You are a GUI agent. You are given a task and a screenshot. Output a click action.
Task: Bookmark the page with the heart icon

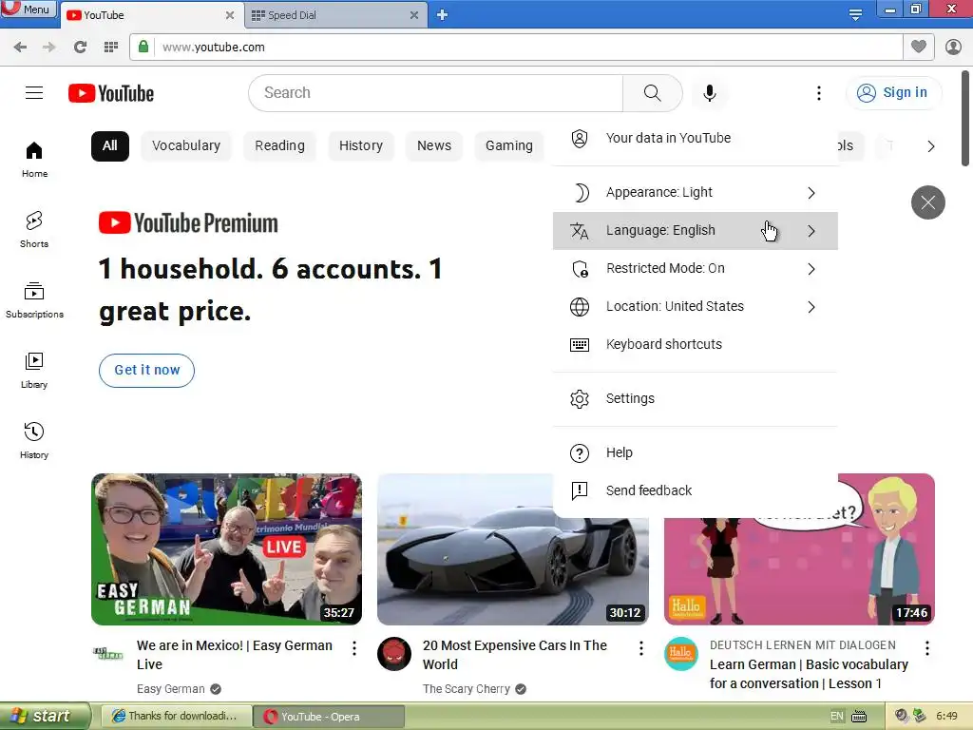(919, 47)
